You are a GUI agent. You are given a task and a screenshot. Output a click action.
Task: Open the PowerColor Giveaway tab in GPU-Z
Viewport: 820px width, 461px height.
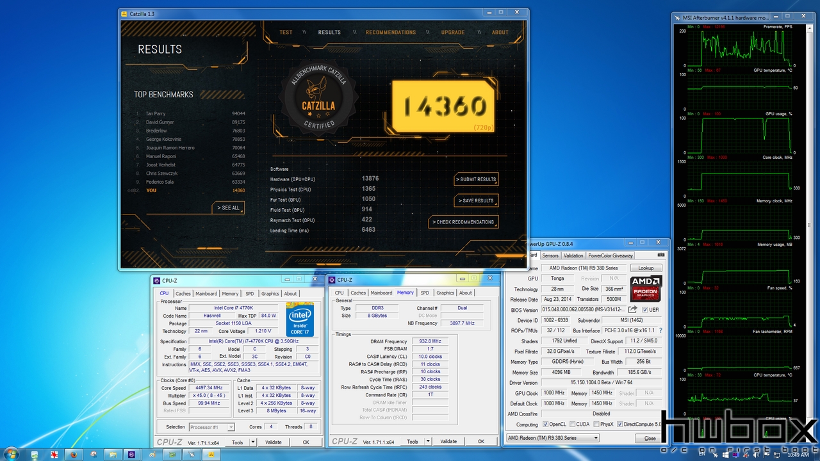tap(611, 255)
